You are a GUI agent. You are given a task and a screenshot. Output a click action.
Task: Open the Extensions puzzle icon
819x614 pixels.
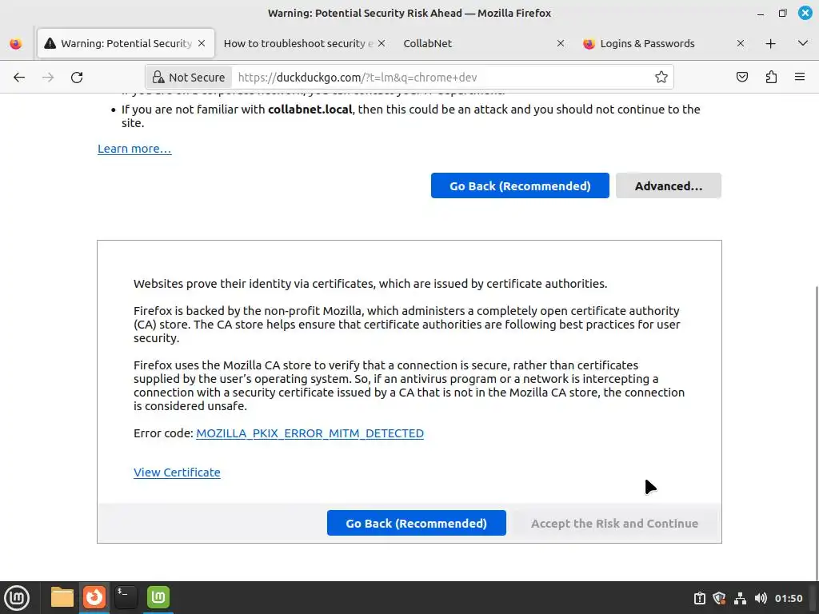point(771,78)
